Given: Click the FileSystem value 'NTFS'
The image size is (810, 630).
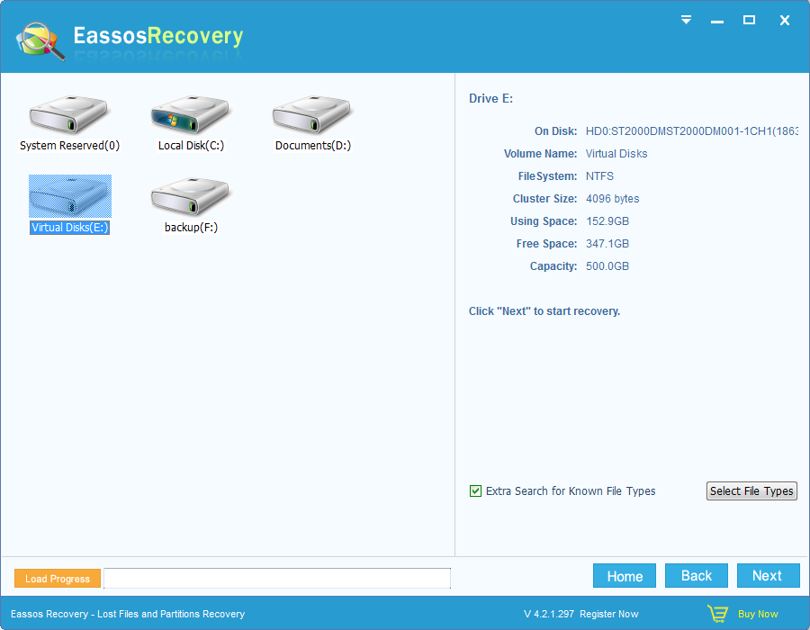Looking at the screenshot, I should pyautogui.click(x=599, y=176).
